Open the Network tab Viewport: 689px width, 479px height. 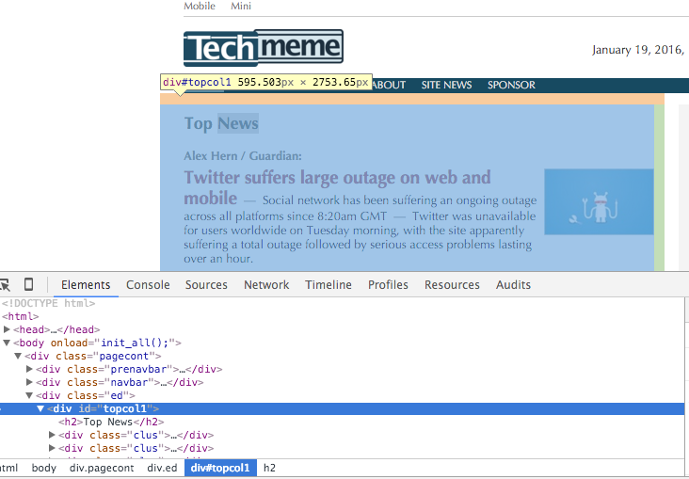[266, 285]
